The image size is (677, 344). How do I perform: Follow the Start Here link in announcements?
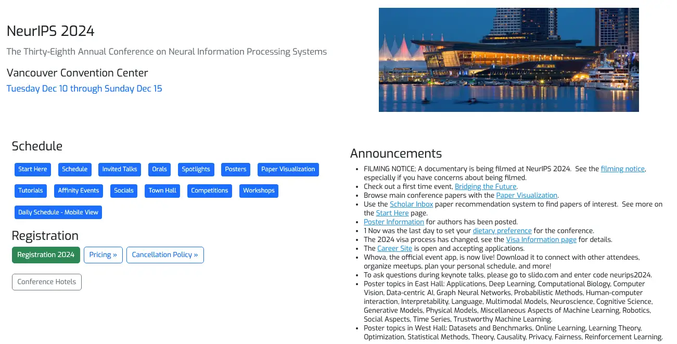(x=393, y=213)
